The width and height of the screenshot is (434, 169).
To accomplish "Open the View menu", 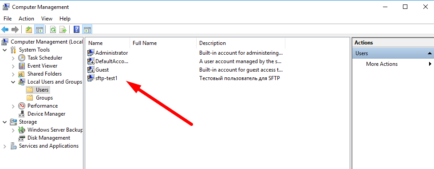I will pyautogui.click(x=47, y=19).
